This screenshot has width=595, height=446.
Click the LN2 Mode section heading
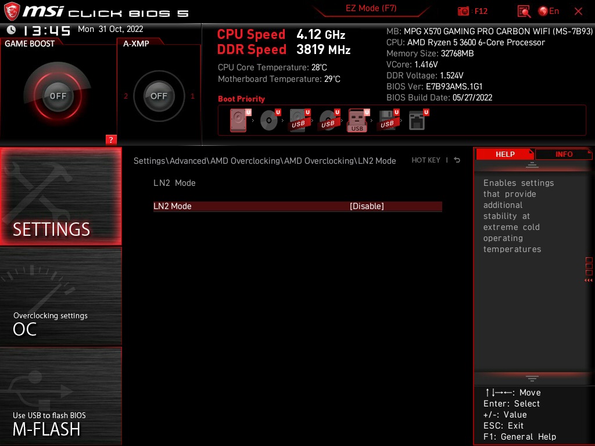pos(174,183)
